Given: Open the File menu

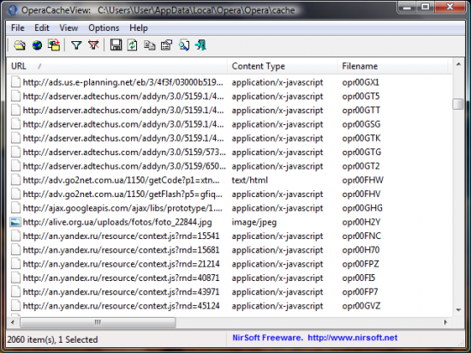Looking at the screenshot, I should [18, 28].
